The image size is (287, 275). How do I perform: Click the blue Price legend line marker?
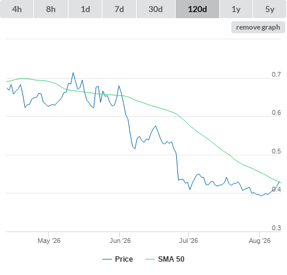107,259
